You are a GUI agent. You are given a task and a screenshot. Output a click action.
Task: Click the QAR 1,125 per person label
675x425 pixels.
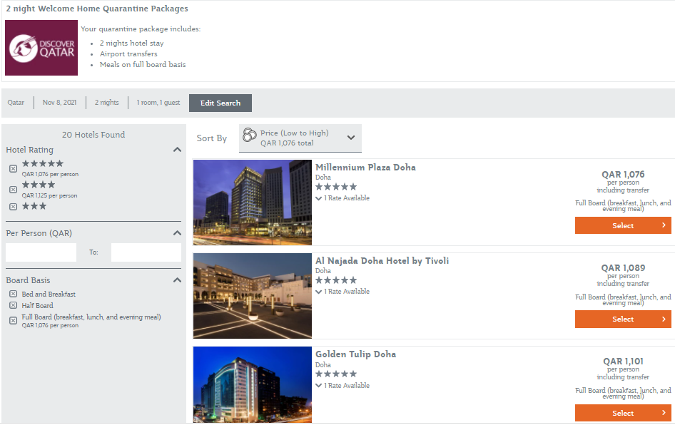point(49,195)
